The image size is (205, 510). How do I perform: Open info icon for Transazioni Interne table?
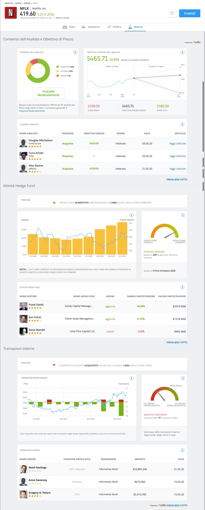click(182, 450)
